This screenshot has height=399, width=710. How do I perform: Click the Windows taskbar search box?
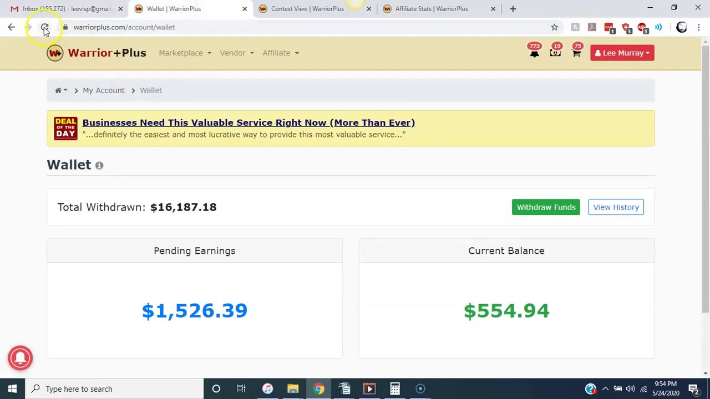point(114,388)
